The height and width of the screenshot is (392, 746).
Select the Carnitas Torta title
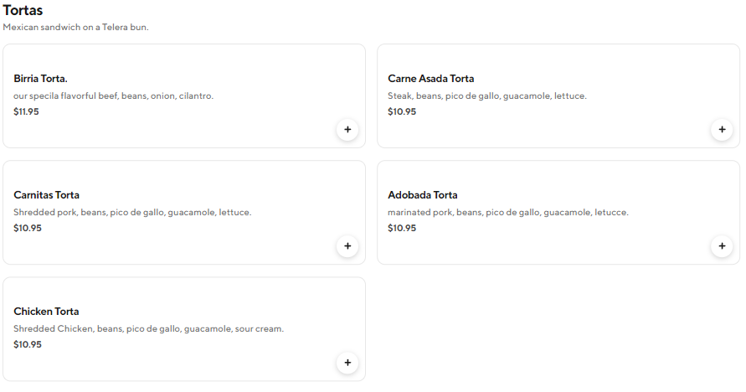pos(46,195)
